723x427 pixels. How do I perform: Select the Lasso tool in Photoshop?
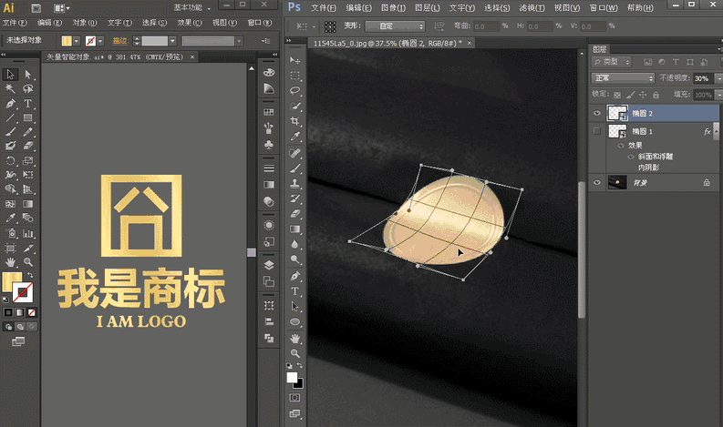coord(295,91)
